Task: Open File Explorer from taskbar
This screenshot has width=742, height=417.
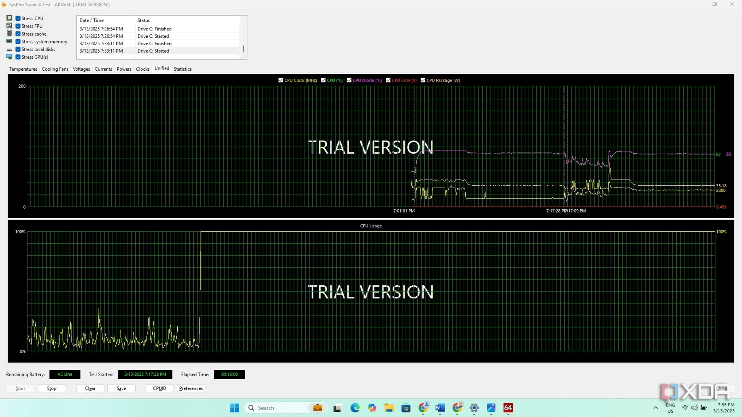Action: tap(389, 408)
